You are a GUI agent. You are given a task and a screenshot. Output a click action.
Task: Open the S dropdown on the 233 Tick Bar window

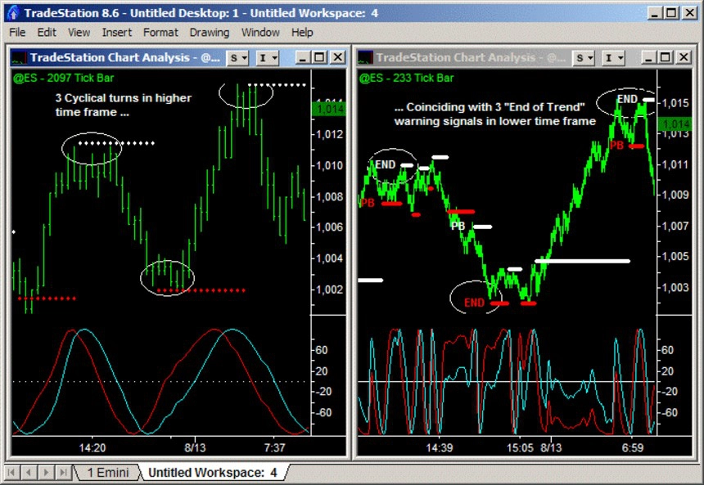(584, 58)
